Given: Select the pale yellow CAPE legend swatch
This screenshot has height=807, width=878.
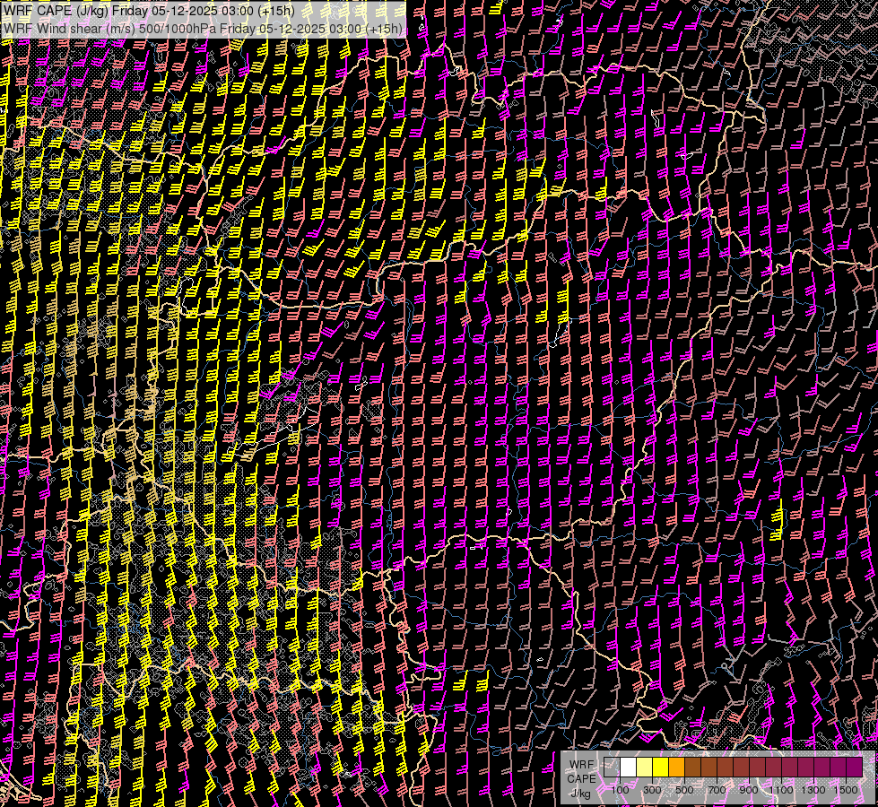Looking at the screenshot, I should point(645,767).
